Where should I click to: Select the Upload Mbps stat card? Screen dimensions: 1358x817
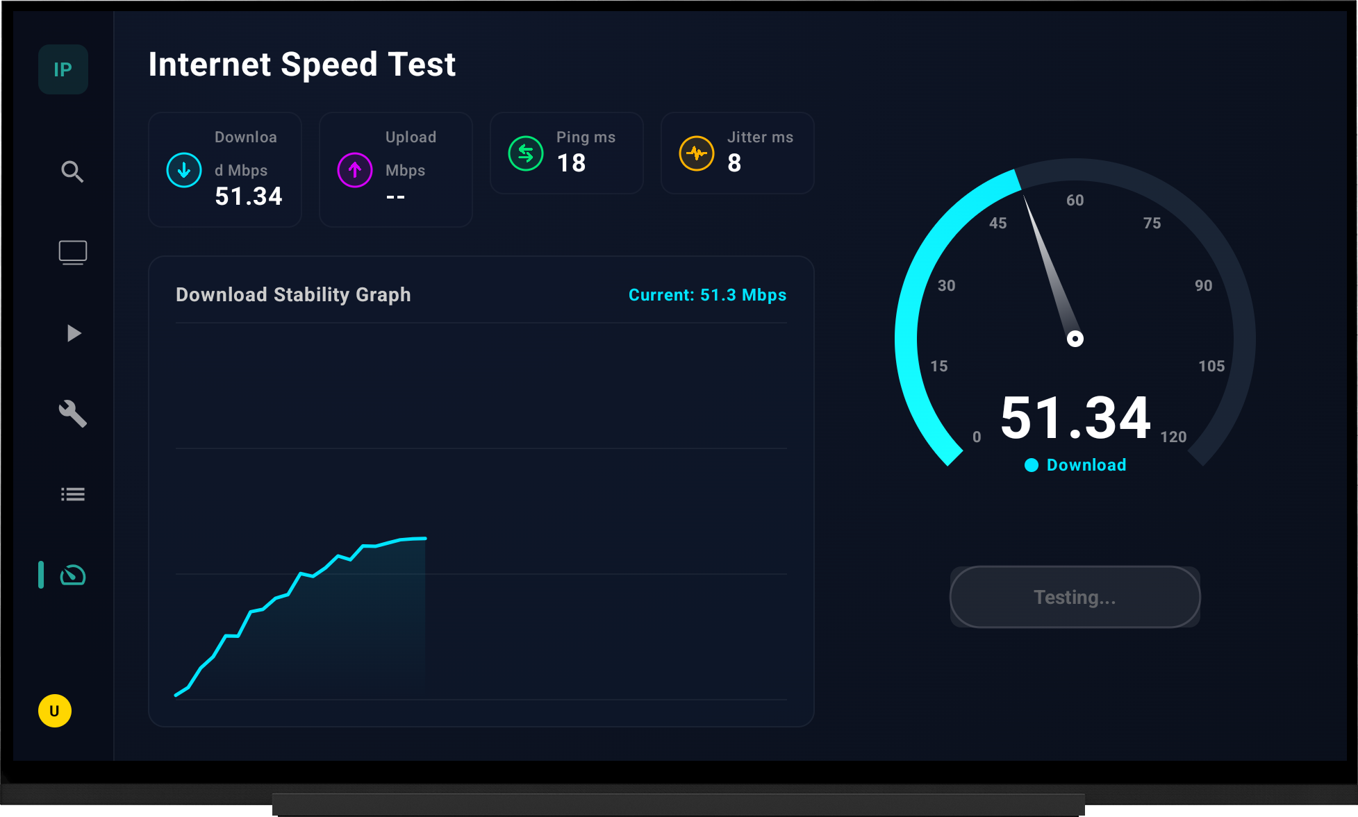tap(396, 169)
